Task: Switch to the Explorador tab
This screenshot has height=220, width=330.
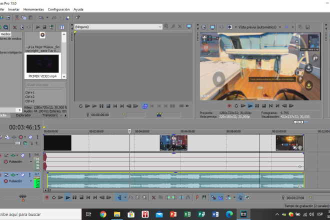Action: [x=23, y=115]
